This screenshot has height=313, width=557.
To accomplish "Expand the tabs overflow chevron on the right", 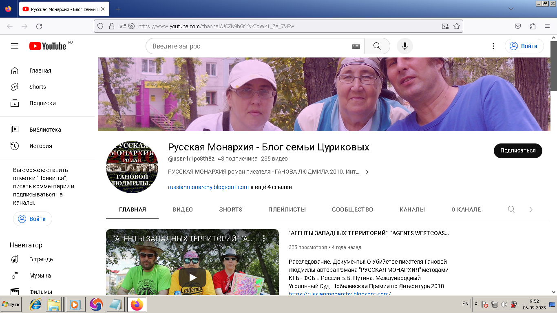I will point(530,209).
